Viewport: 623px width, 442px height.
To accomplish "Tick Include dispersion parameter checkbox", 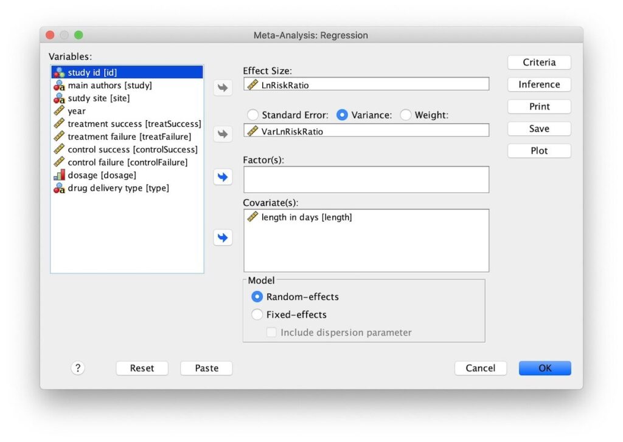I will click(272, 332).
